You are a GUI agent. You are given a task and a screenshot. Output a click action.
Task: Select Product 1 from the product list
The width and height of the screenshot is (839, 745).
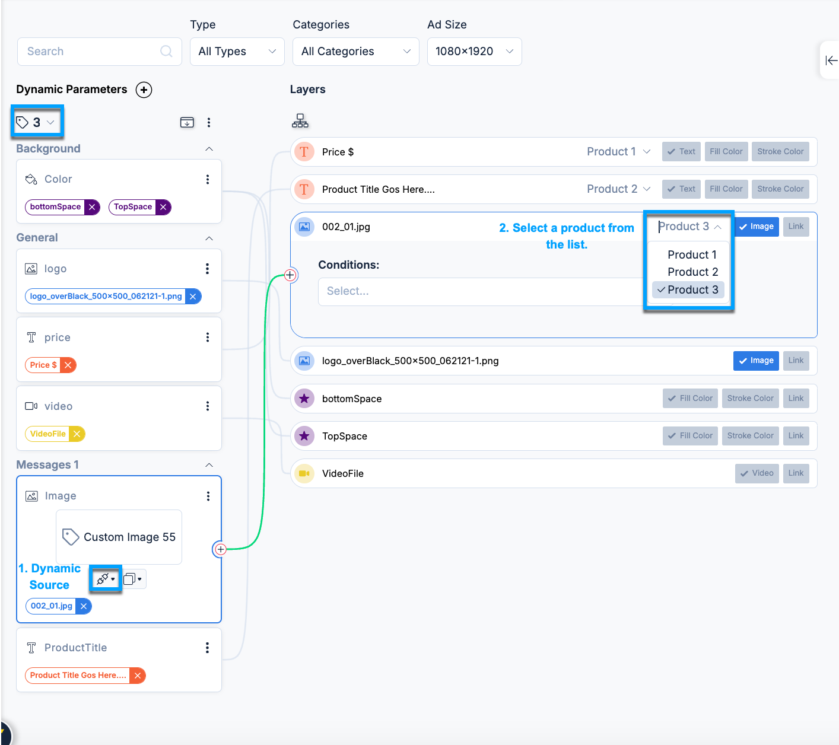point(692,255)
